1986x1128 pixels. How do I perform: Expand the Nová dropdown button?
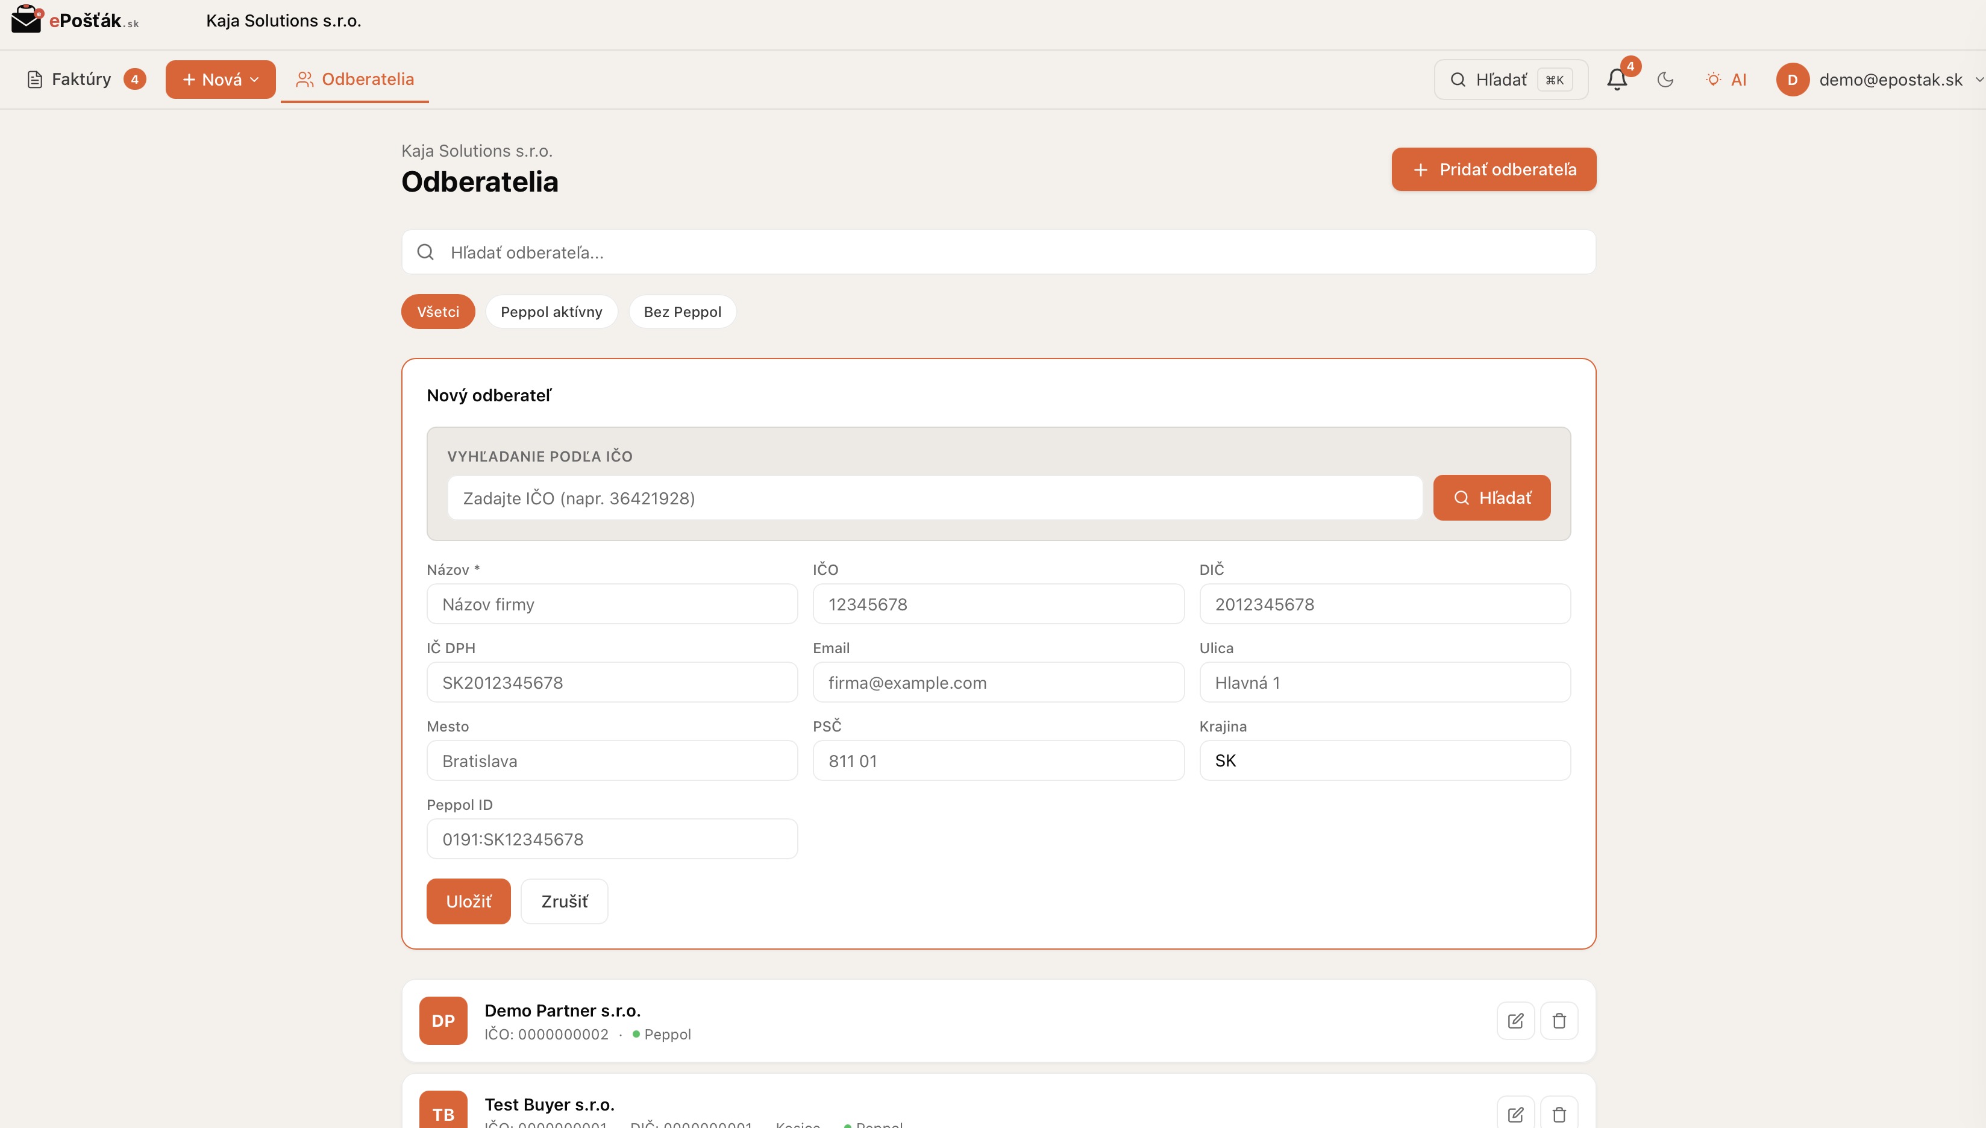tap(220, 80)
